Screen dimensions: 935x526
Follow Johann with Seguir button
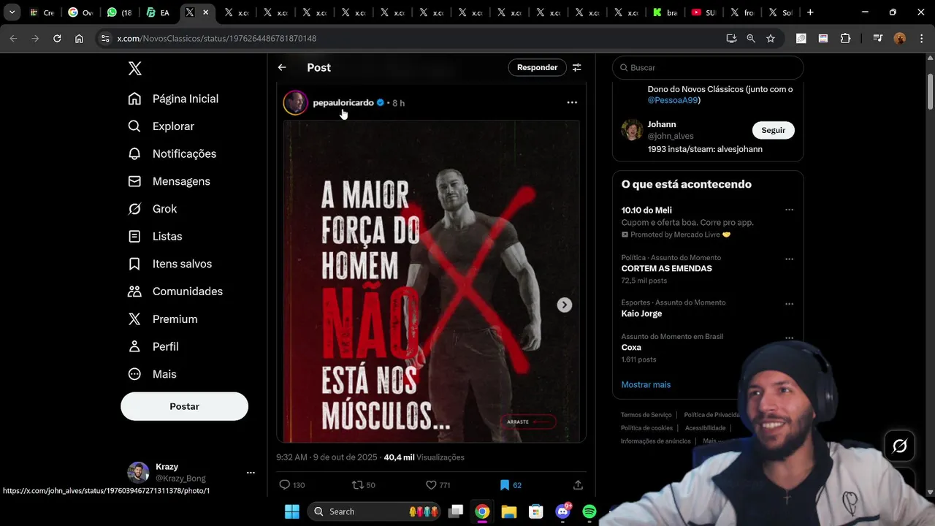[773, 130]
